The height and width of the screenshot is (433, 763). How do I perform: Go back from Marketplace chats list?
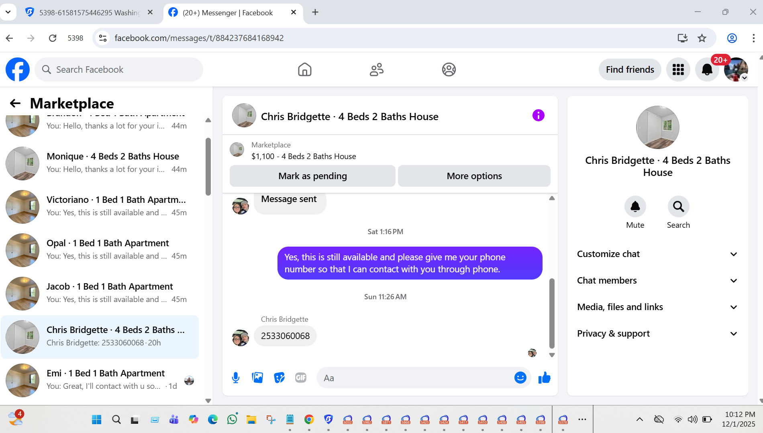[15, 103]
